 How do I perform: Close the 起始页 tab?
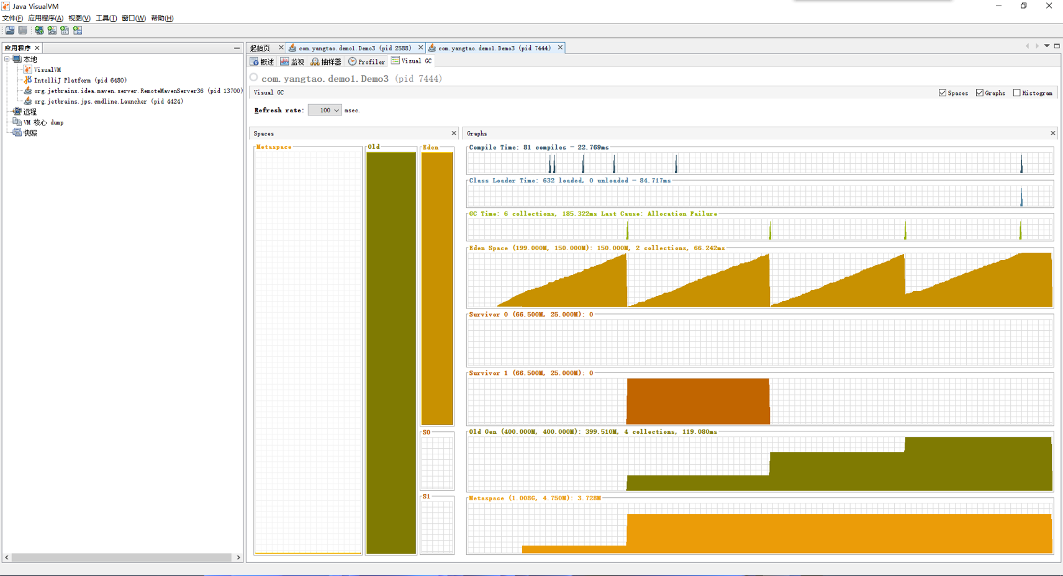point(281,47)
